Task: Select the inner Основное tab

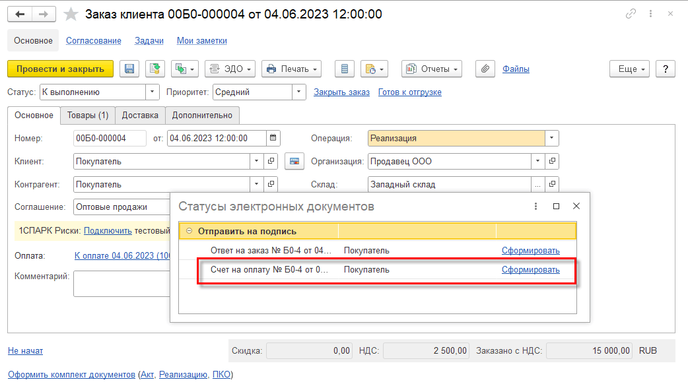Action: click(34, 115)
